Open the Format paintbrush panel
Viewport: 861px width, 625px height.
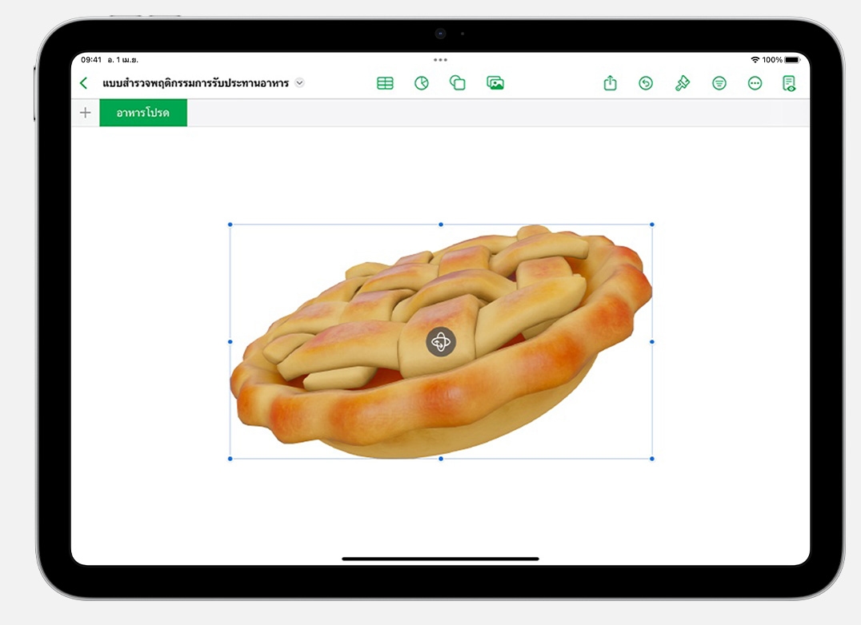pos(683,83)
